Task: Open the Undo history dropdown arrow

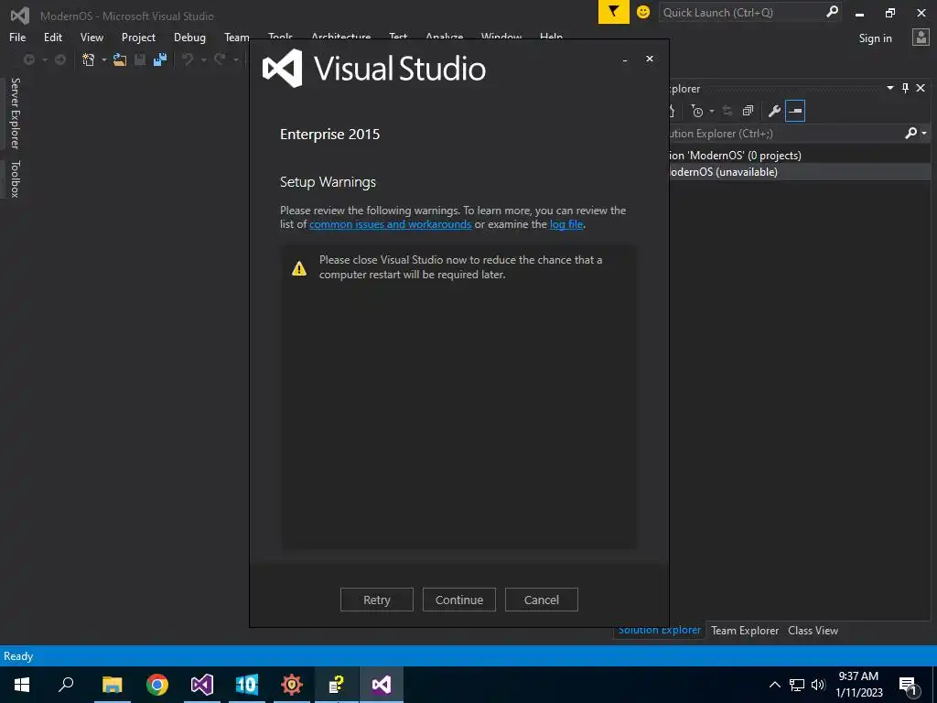Action: point(203,59)
